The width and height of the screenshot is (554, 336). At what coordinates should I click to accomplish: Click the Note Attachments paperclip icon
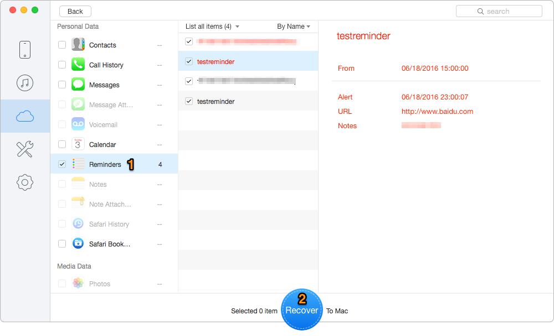coord(78,204)
